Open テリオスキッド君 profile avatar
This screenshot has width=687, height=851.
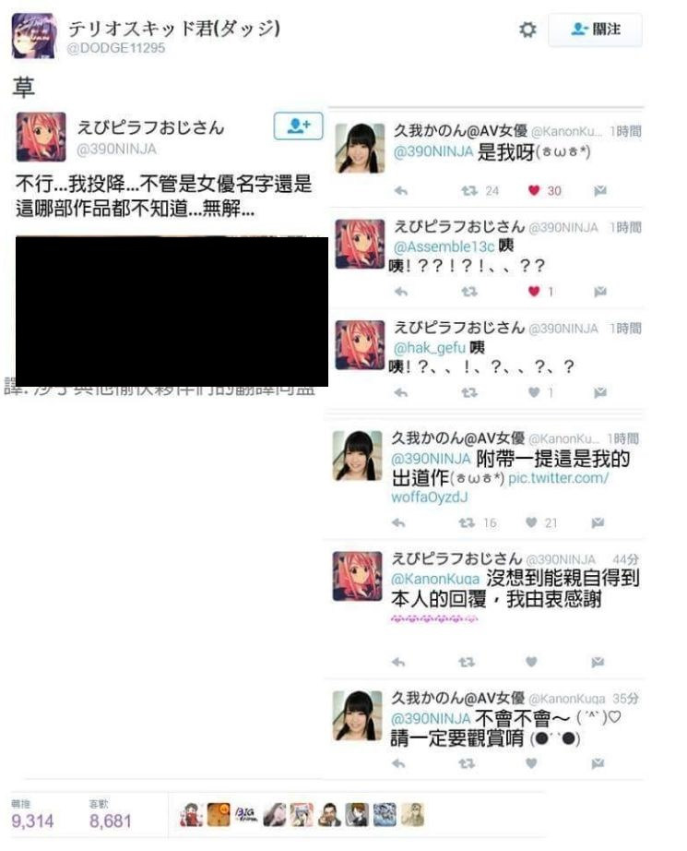(x=34, y=36)
